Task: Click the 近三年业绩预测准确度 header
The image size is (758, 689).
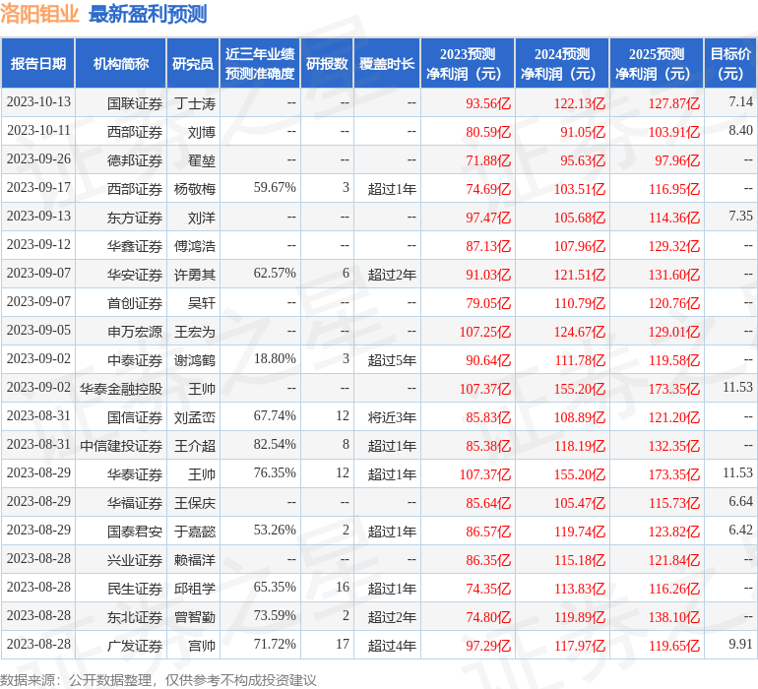Action: 260,63
